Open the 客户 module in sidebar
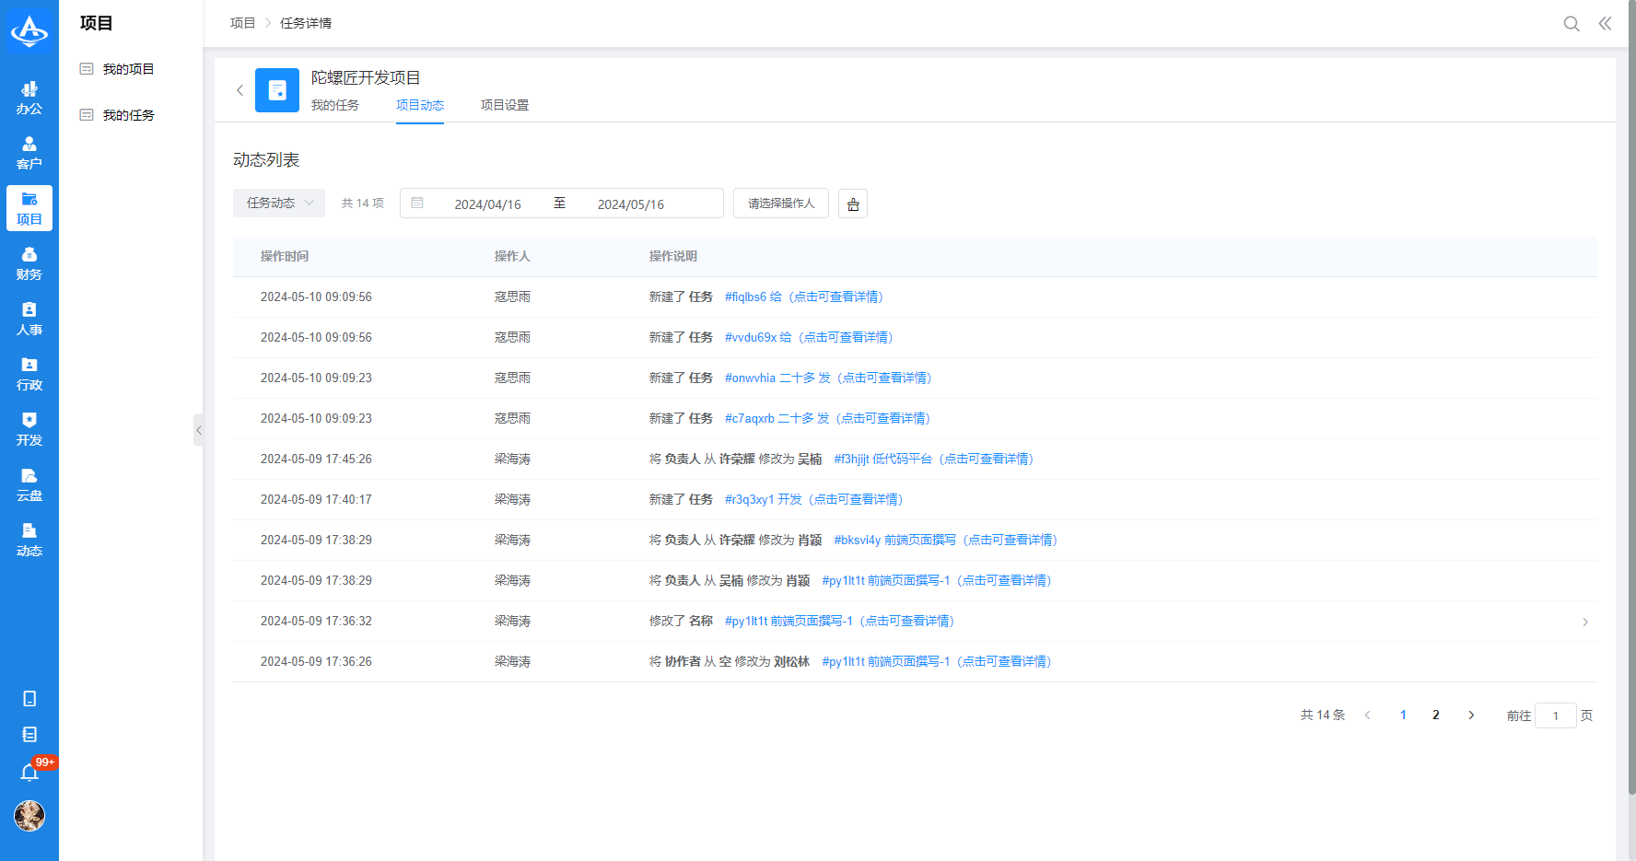 point(29,153)
